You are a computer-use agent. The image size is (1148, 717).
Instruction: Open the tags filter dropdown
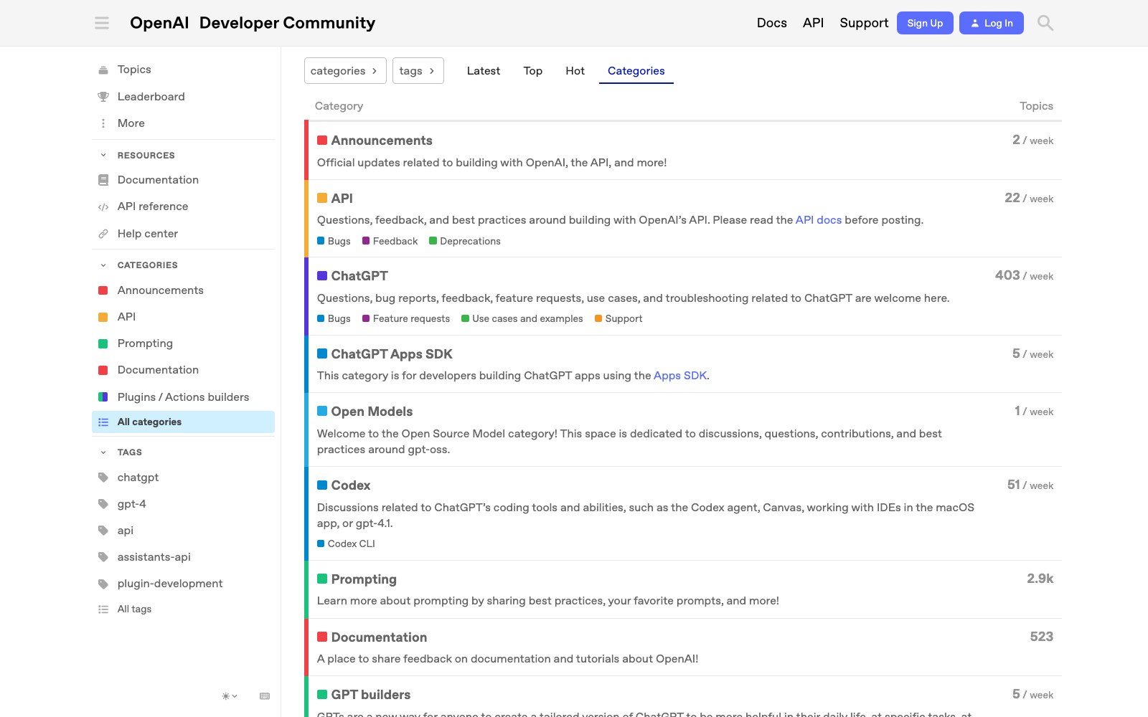418,71
